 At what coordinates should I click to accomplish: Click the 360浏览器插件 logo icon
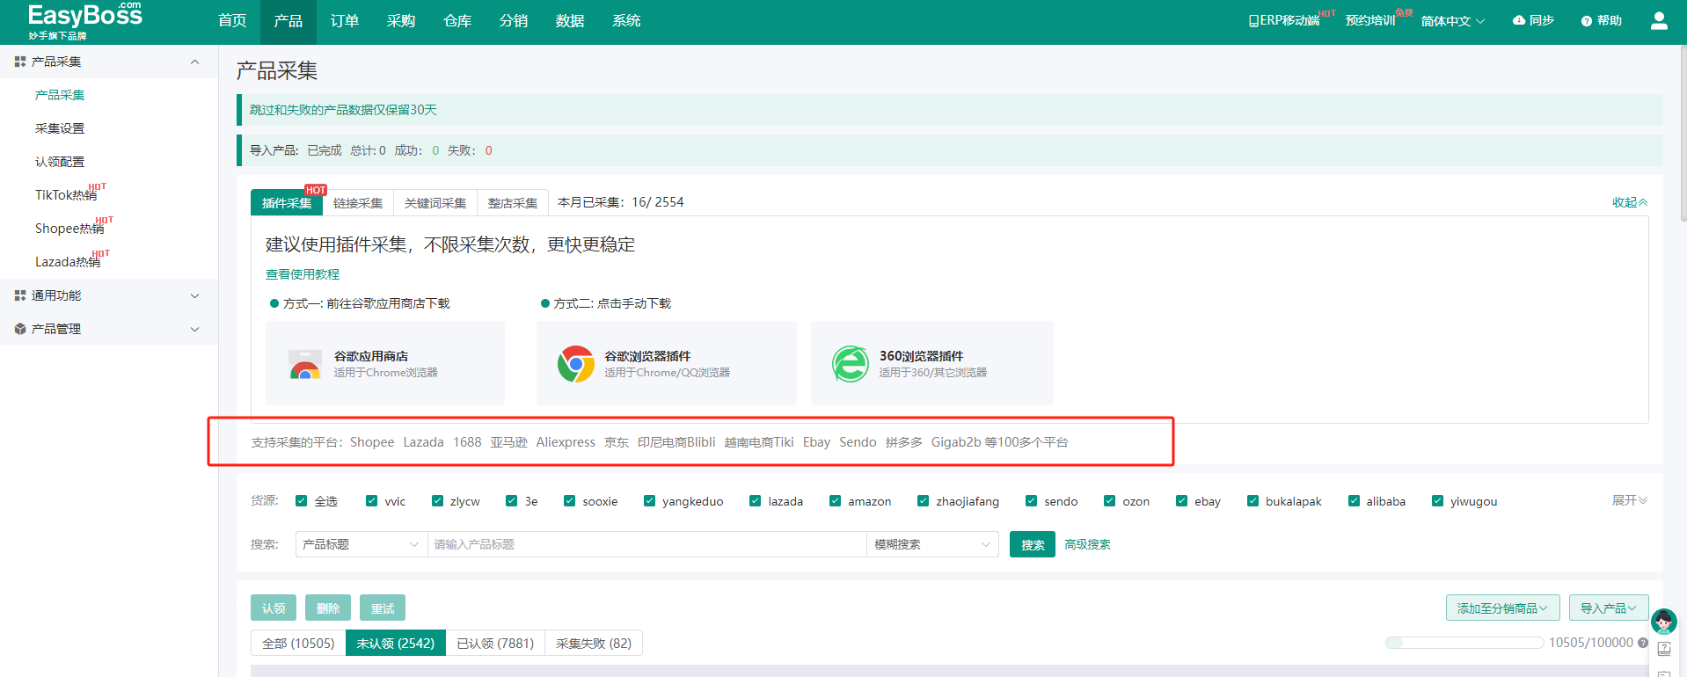851,363
